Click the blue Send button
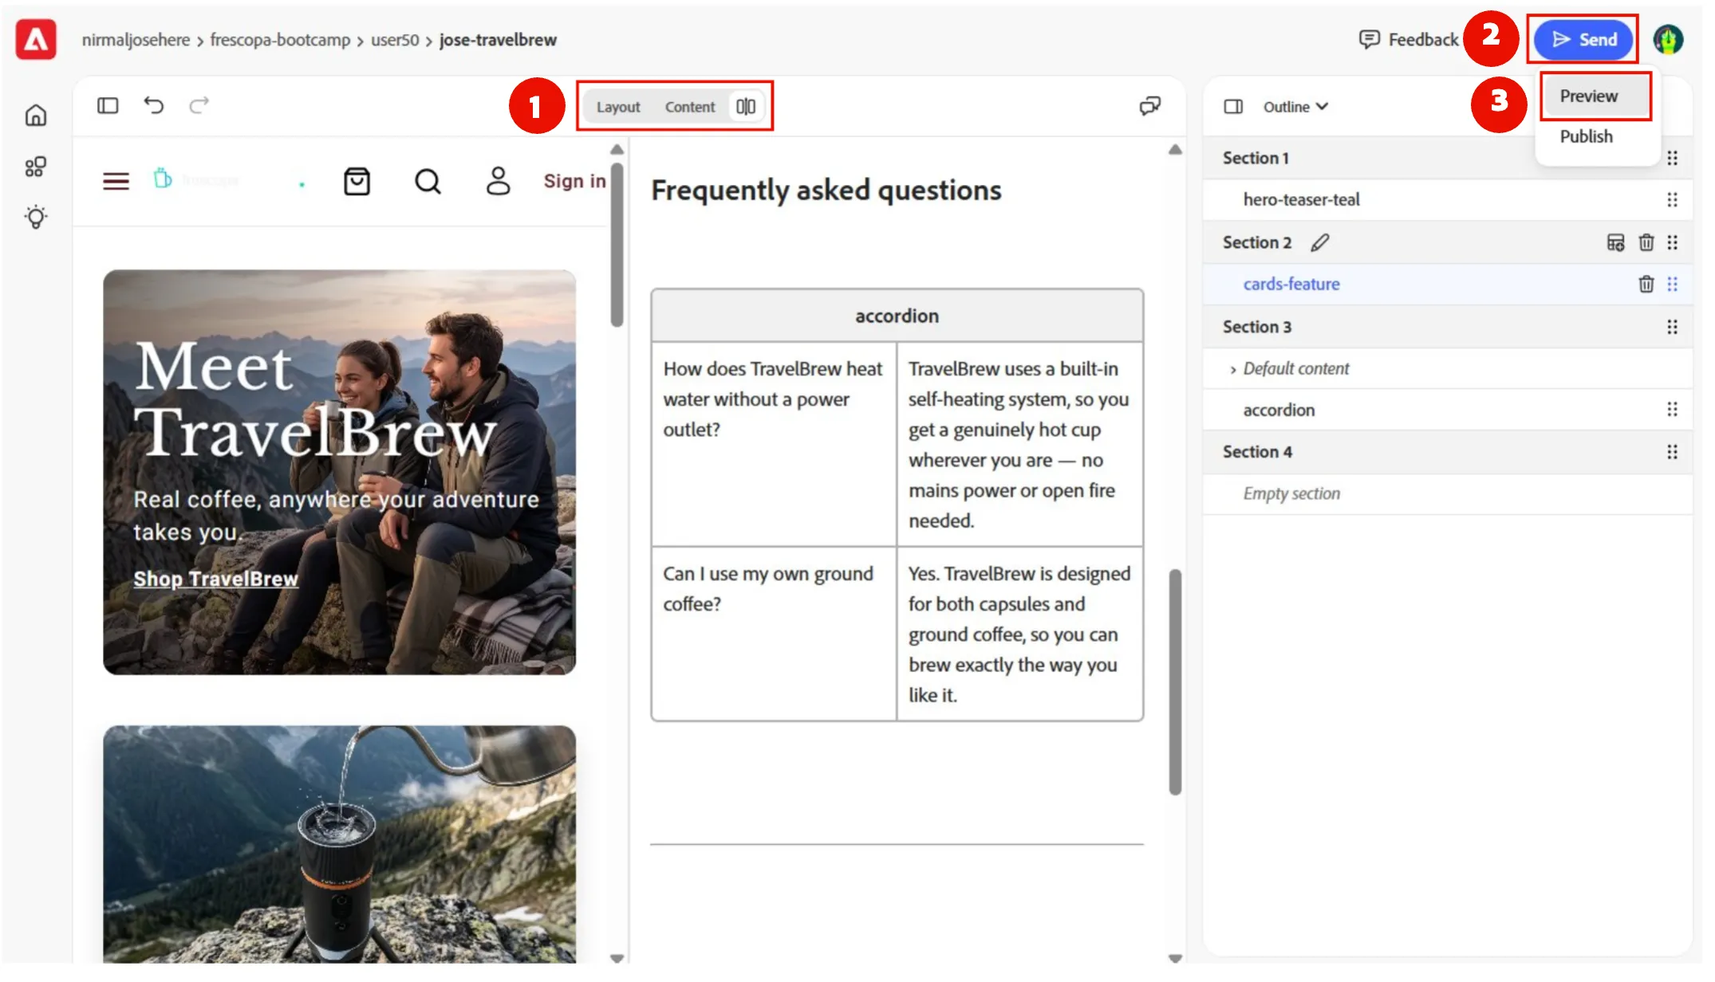Image resolution: width=1715 pixels, height=982 pixels. pos(1583,40)
